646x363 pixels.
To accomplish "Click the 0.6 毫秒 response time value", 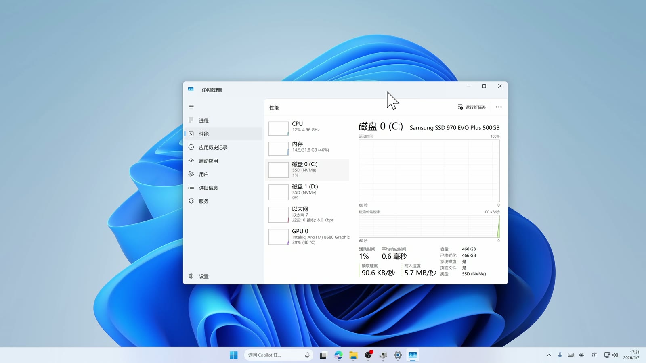I will coord(394,257).
